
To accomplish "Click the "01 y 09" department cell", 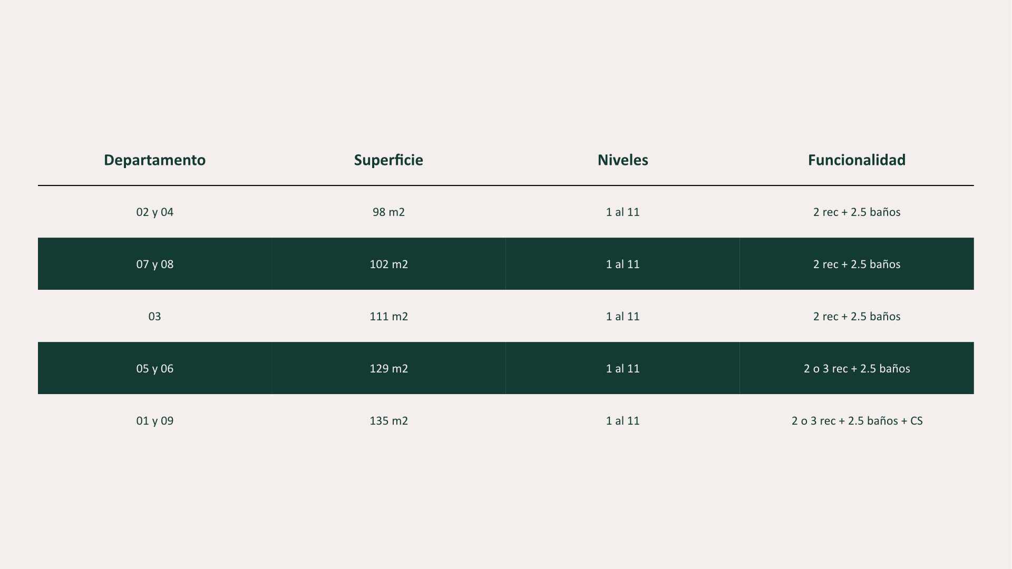I will [154, 420].
